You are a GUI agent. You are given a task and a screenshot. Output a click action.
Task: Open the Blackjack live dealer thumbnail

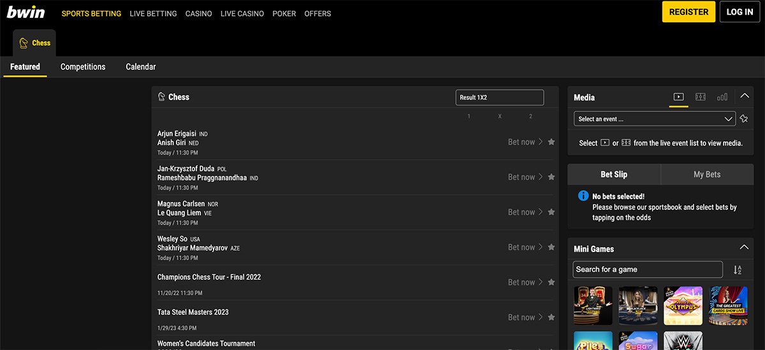pyautogui.click(x=638, y=305)
